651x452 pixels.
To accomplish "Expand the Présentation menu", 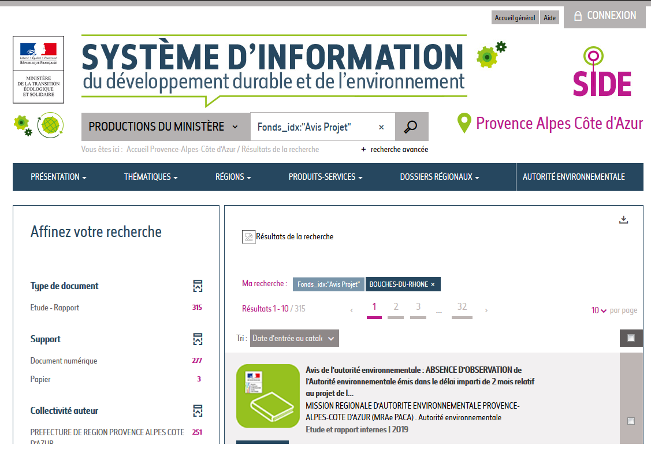I will point(58,177).
